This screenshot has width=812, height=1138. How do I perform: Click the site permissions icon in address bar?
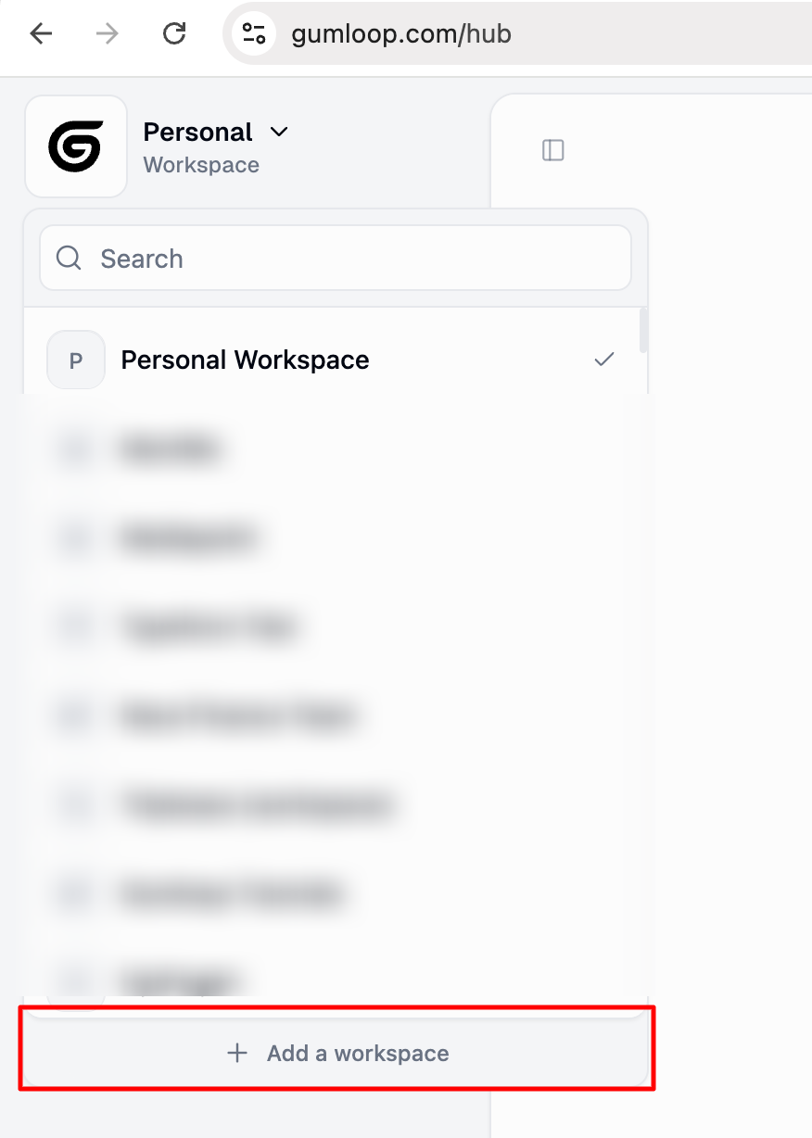click(252, 33)
